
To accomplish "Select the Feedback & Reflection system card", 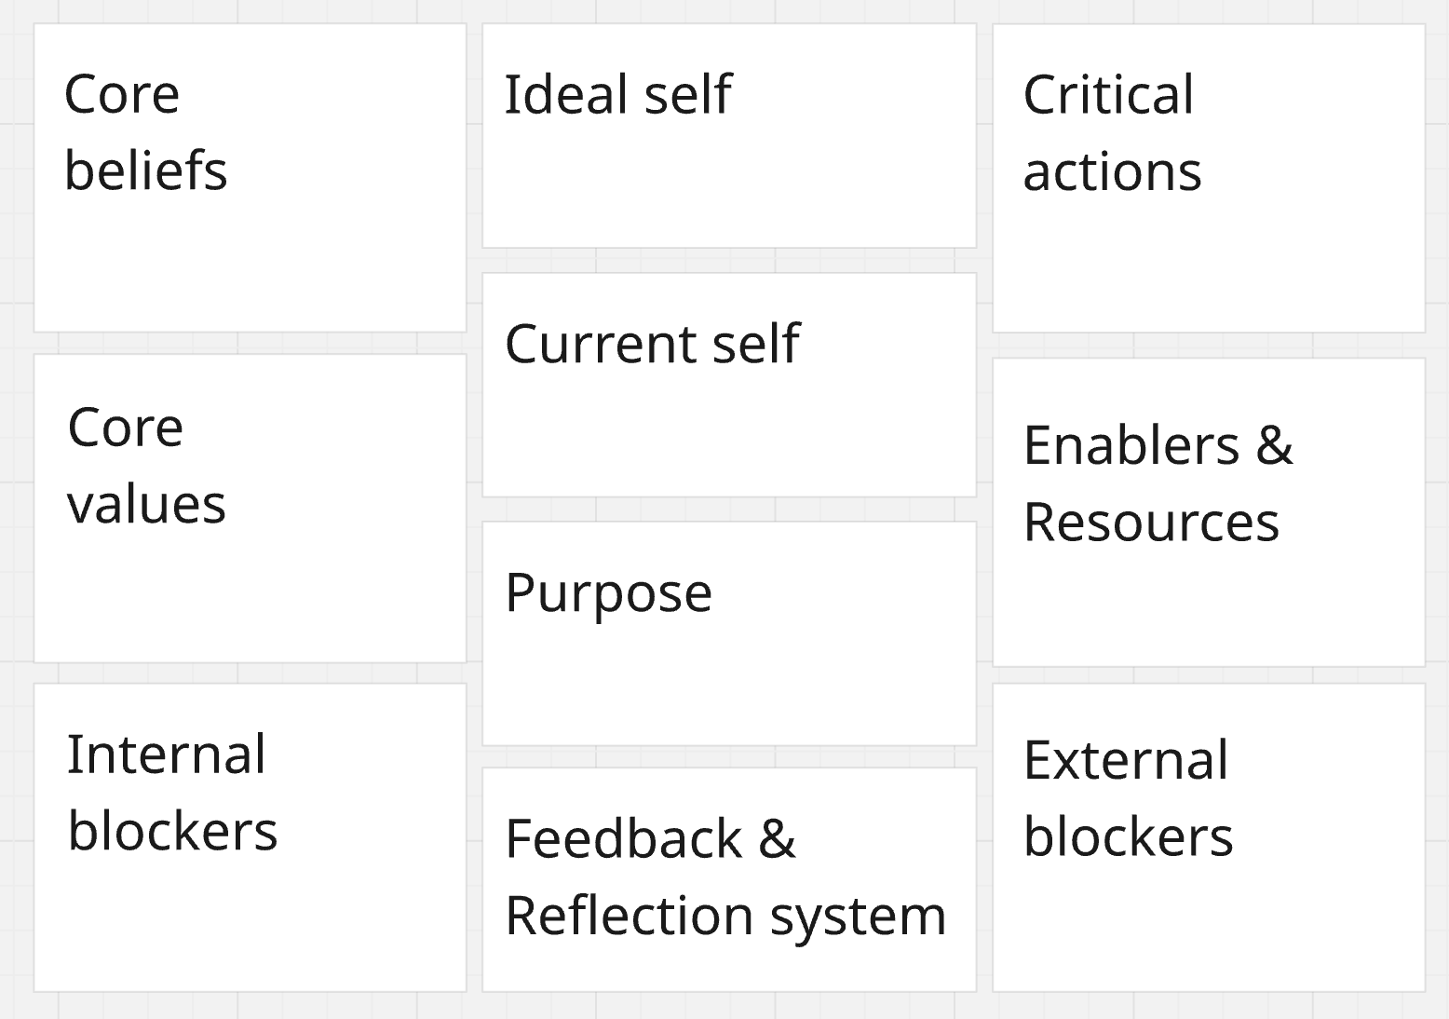I will click(729, 879).
